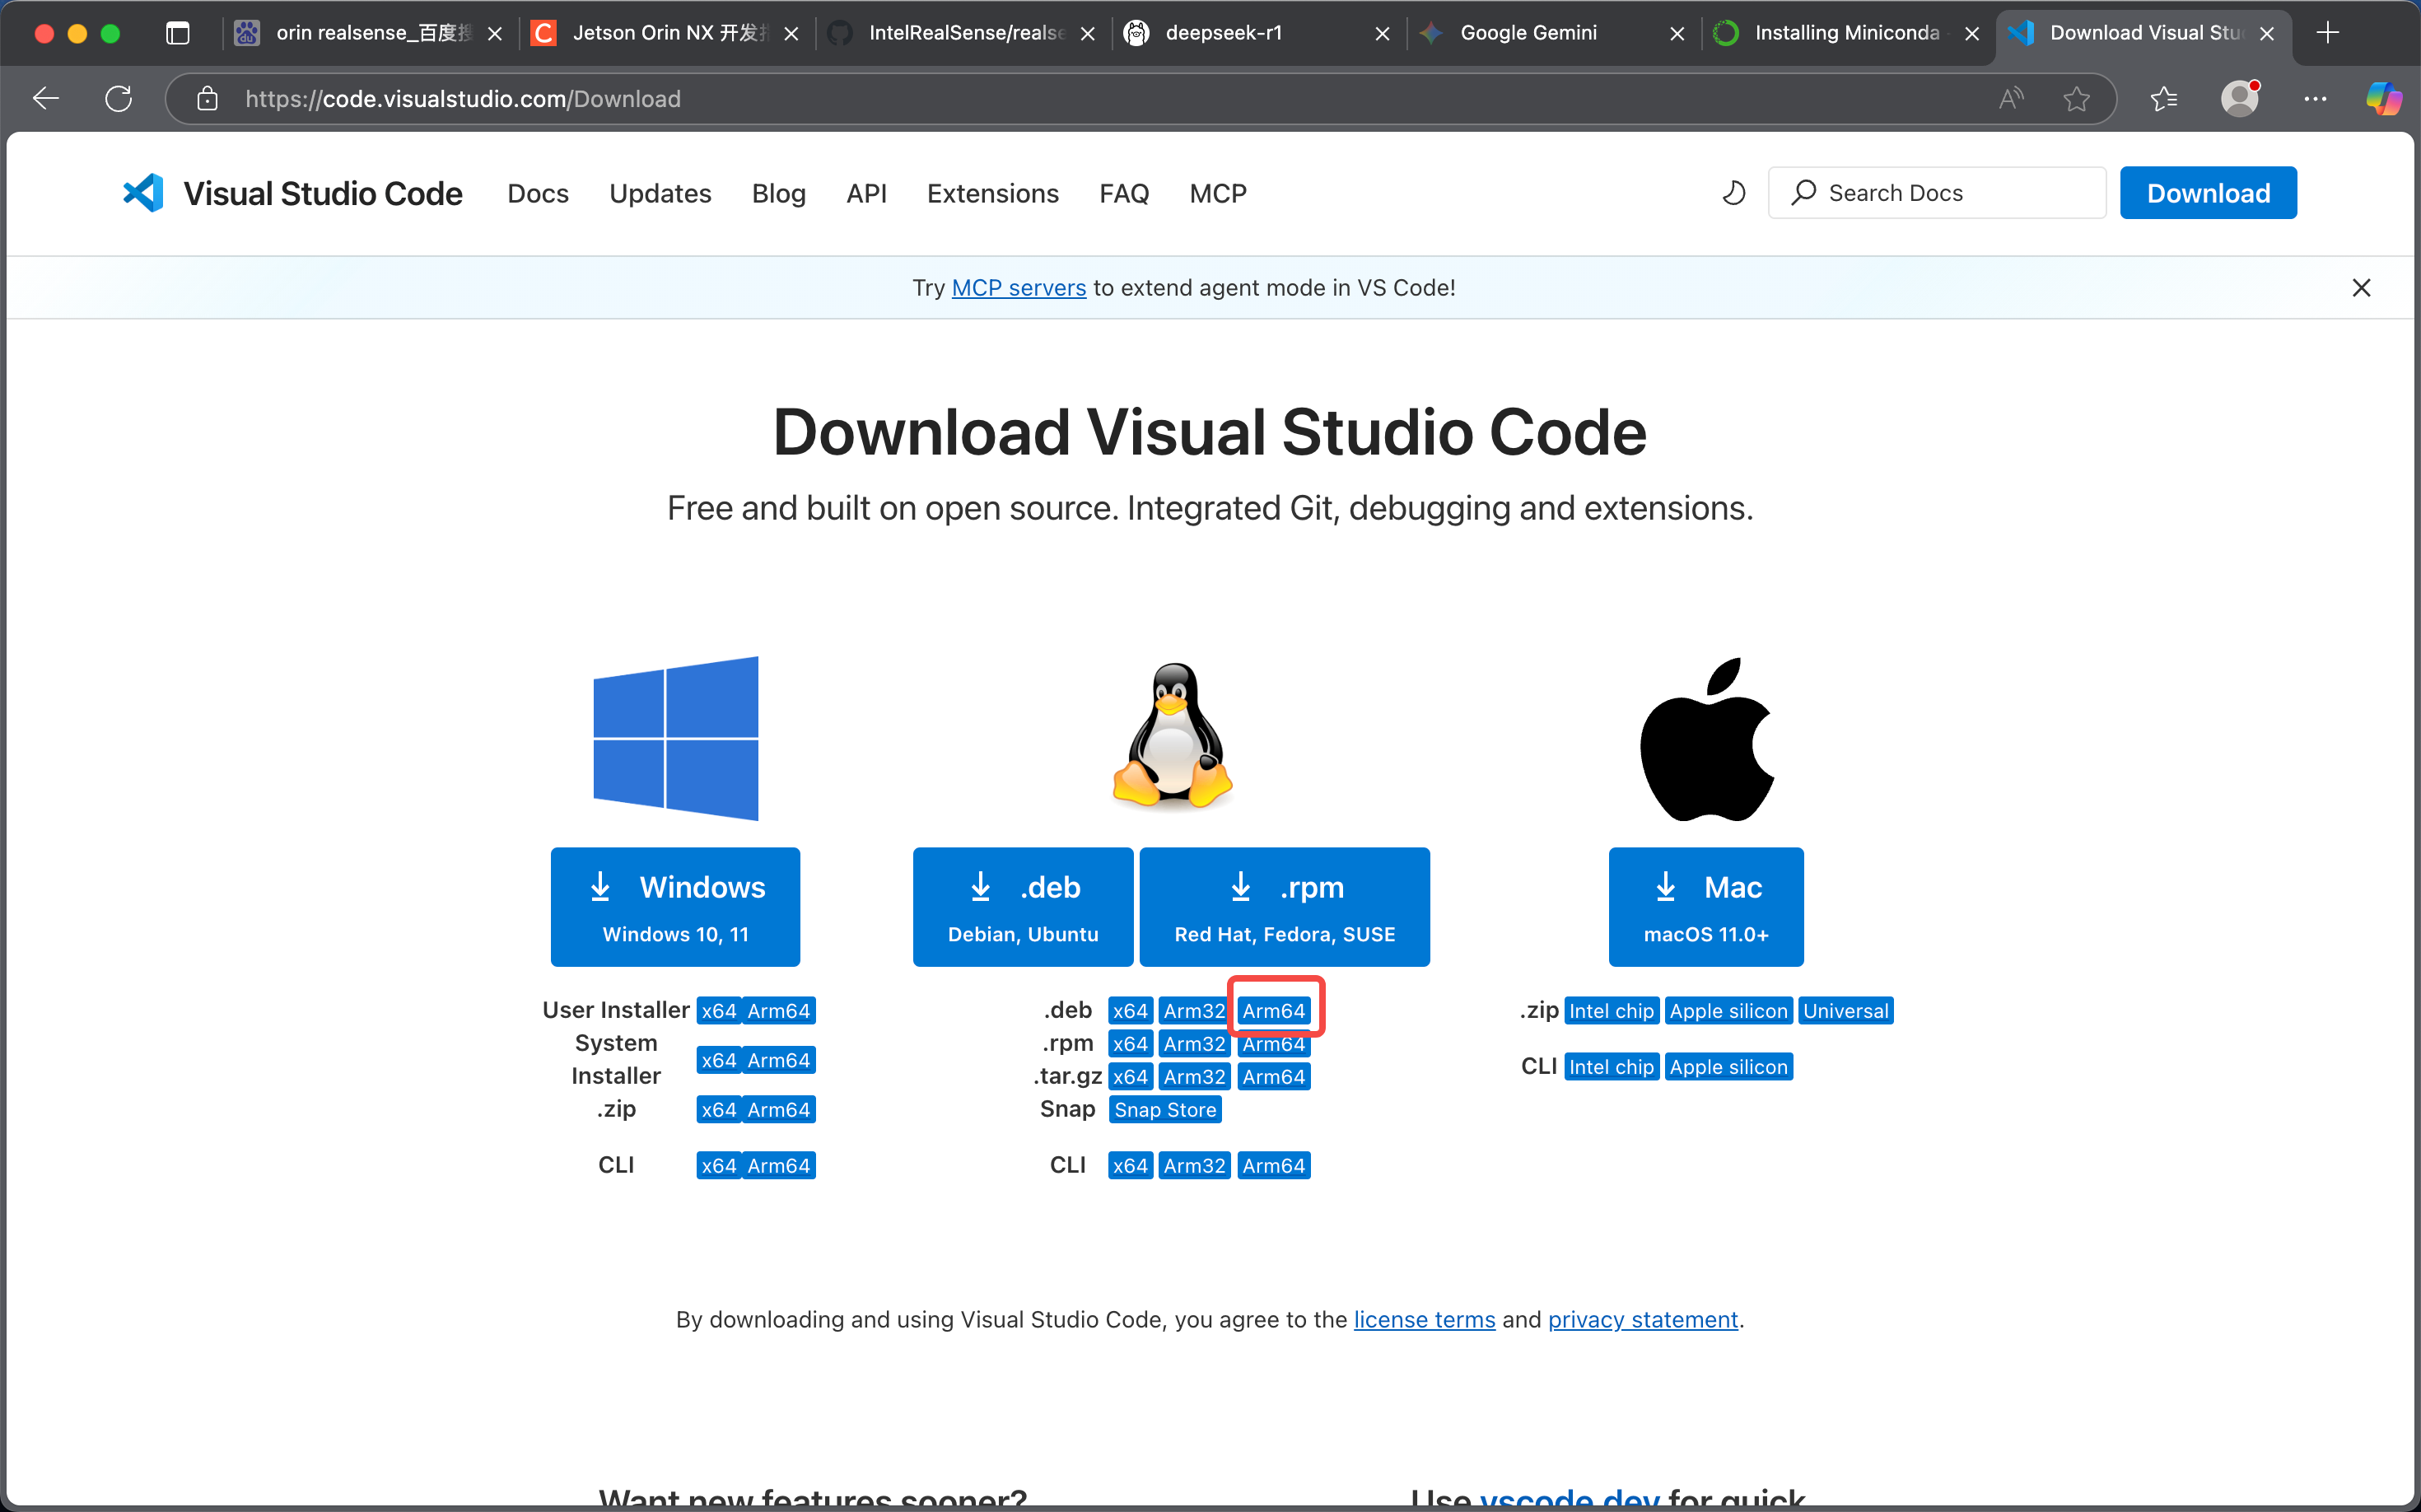The width and height of the screenshot is (2421, 1512).
Task: Switch to the Google Gemini tab
Action: 1553,33
